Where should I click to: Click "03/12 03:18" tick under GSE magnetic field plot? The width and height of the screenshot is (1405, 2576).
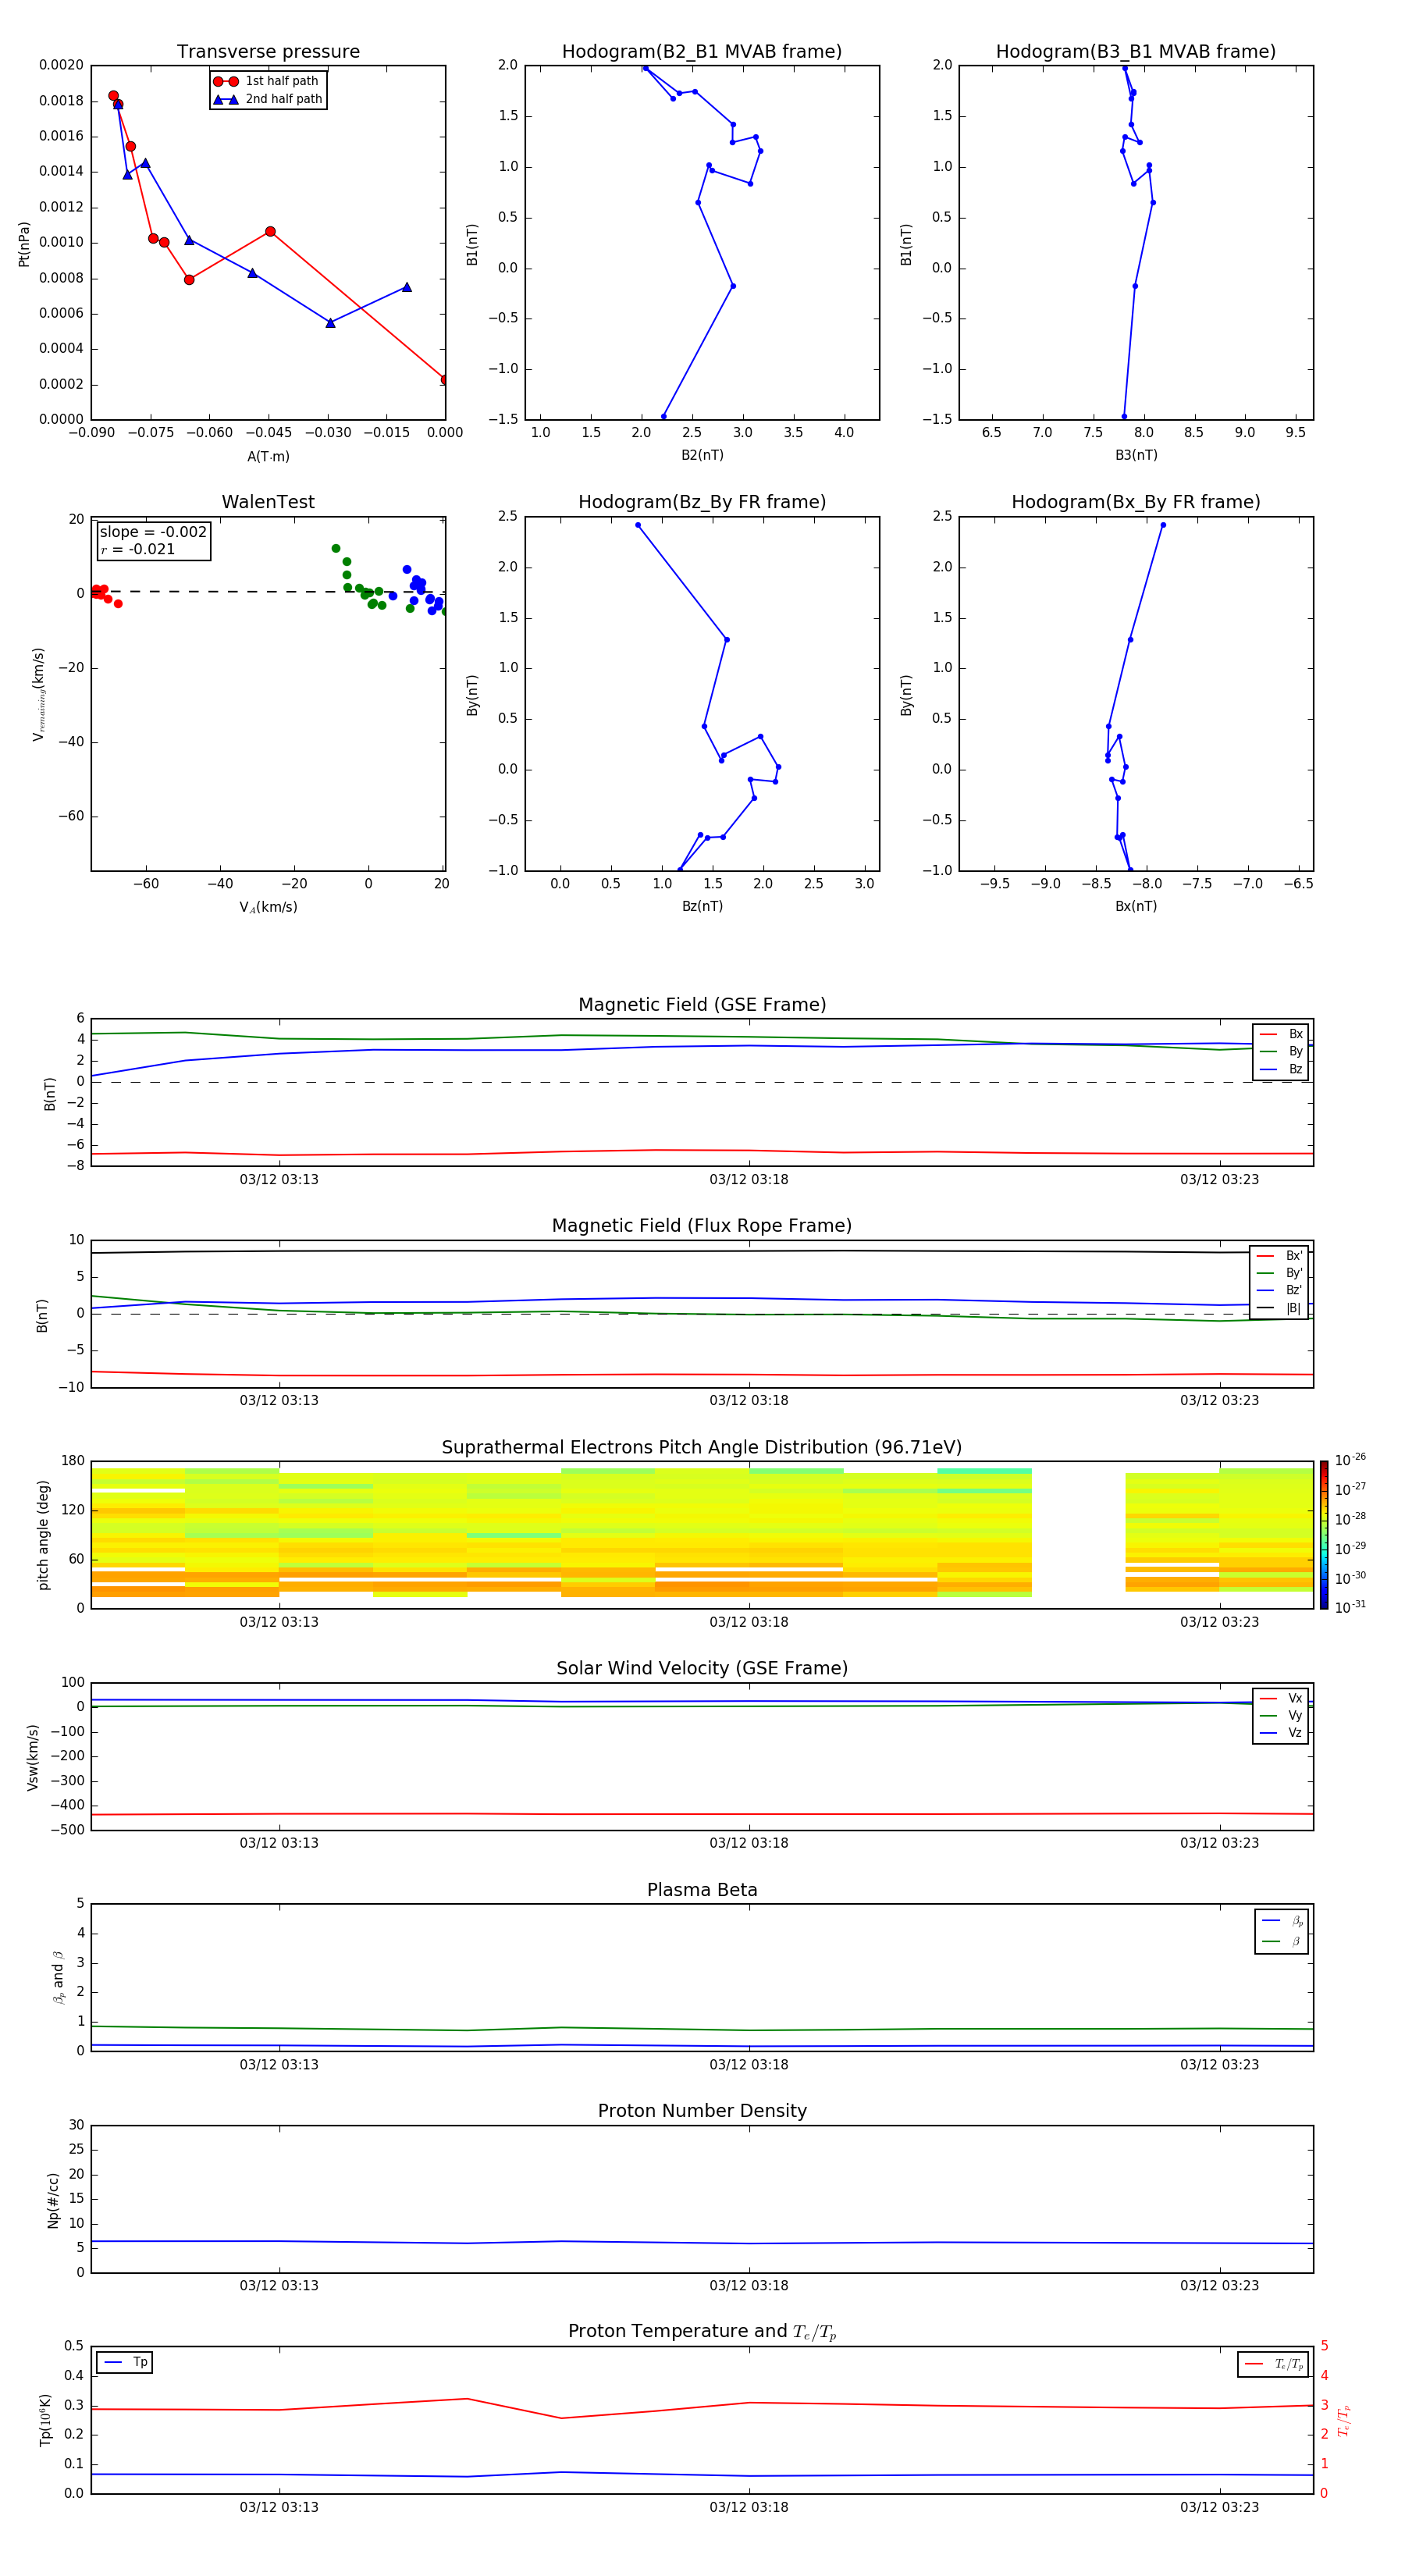pos(749,1180)
